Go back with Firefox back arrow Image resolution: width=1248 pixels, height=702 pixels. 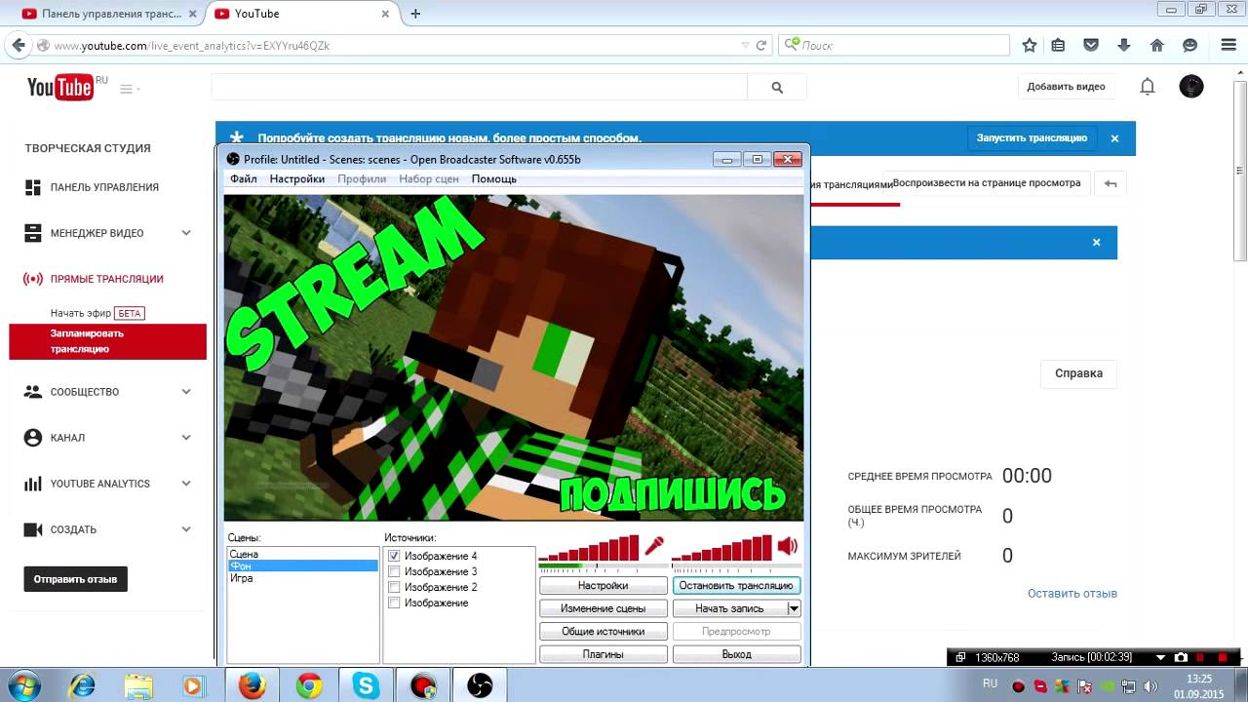[x=19, y=45]
